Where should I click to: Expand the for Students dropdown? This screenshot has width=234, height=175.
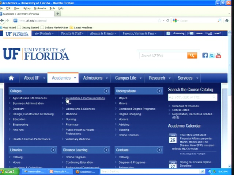(44, 33)
